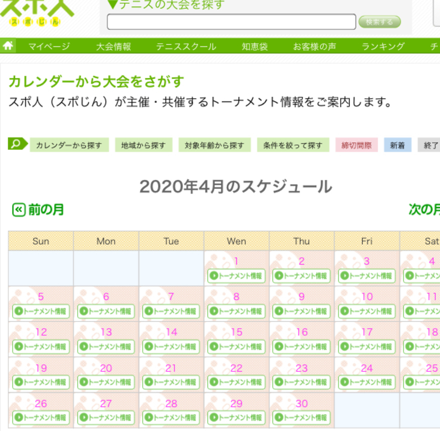Open tournament info for April 12
Image resolution: width=440 pixels, height=431 pixels.
point(41,347)
